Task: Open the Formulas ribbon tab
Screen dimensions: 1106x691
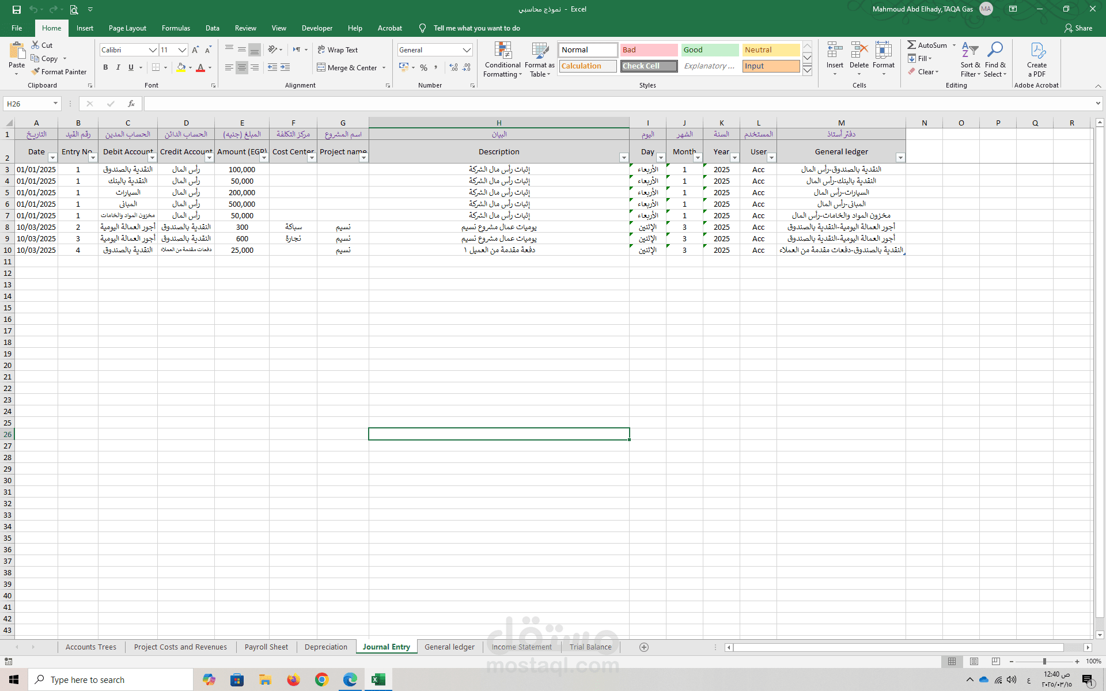Action: (176, 28)
